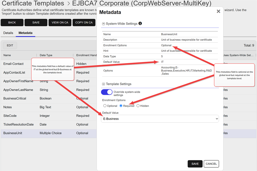
Task: Click the VIEW ON CA button
Action: 60,23
